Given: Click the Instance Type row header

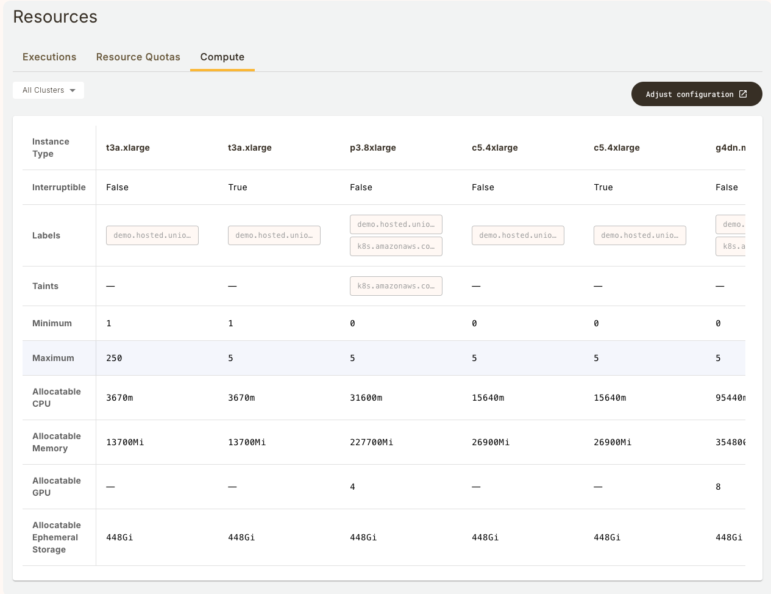Looking at the screenshot, I should point(51,148).
